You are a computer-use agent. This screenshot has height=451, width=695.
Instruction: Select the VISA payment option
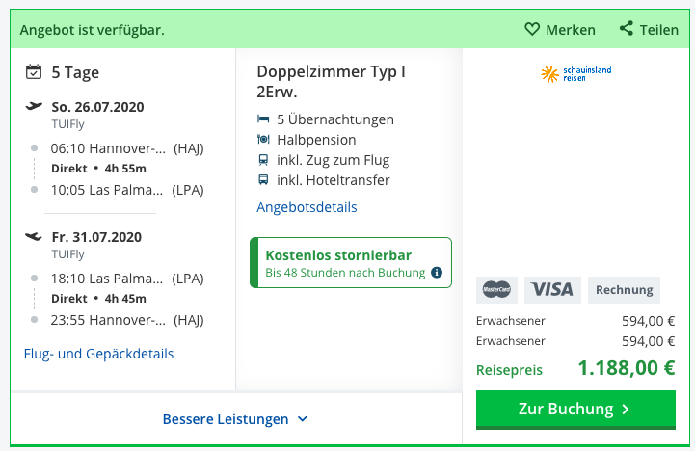552,290
